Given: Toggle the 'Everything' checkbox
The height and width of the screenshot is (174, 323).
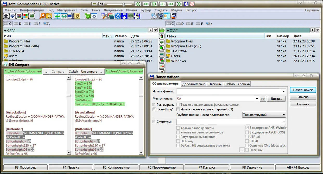Looking at the screenshot, I should 154,109.
